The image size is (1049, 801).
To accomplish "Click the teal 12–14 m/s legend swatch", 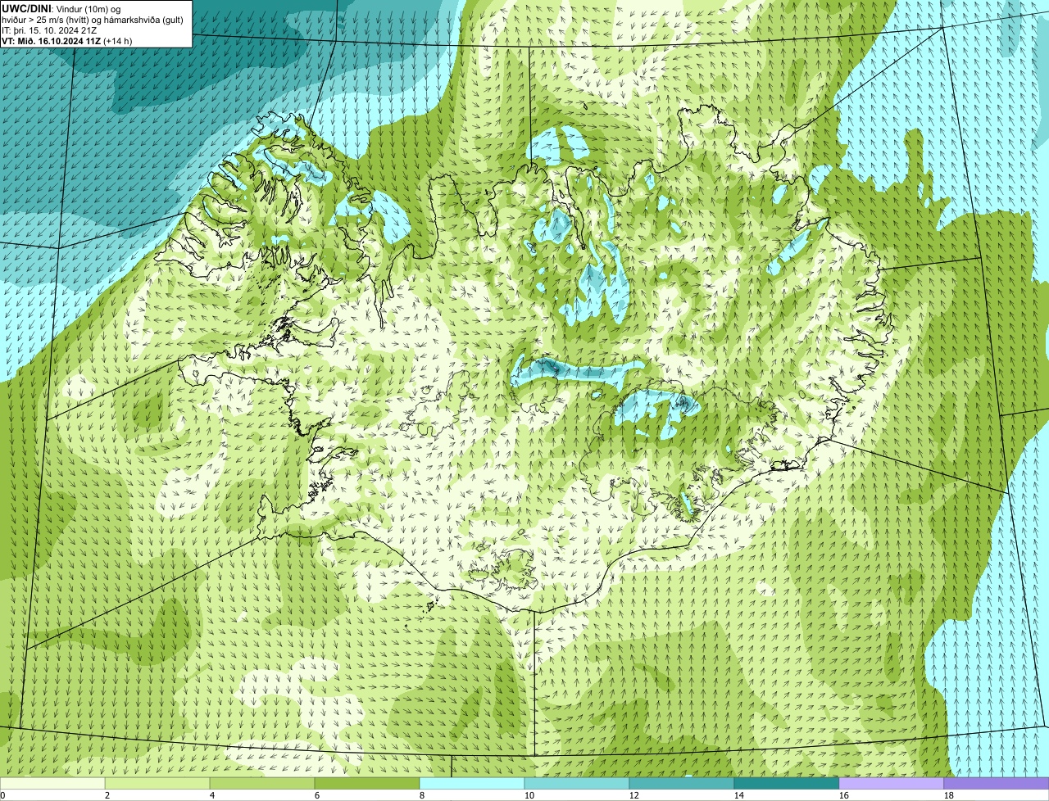I will (x=682, y=783).
